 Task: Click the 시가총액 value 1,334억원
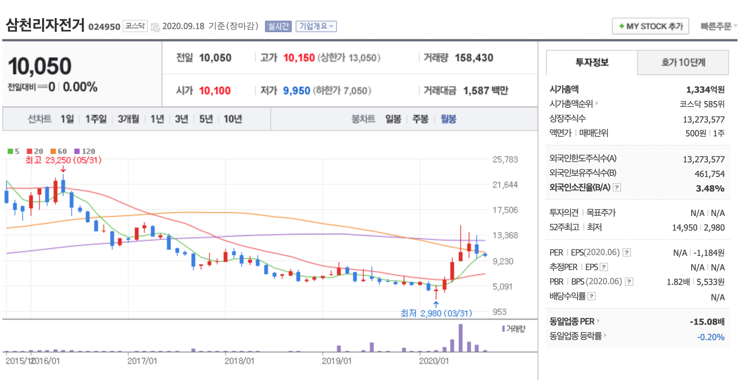[705, 90]
